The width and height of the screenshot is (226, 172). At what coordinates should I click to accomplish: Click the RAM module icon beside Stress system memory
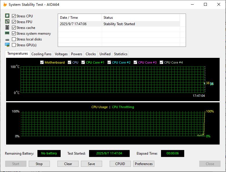[x=7, y=33]
